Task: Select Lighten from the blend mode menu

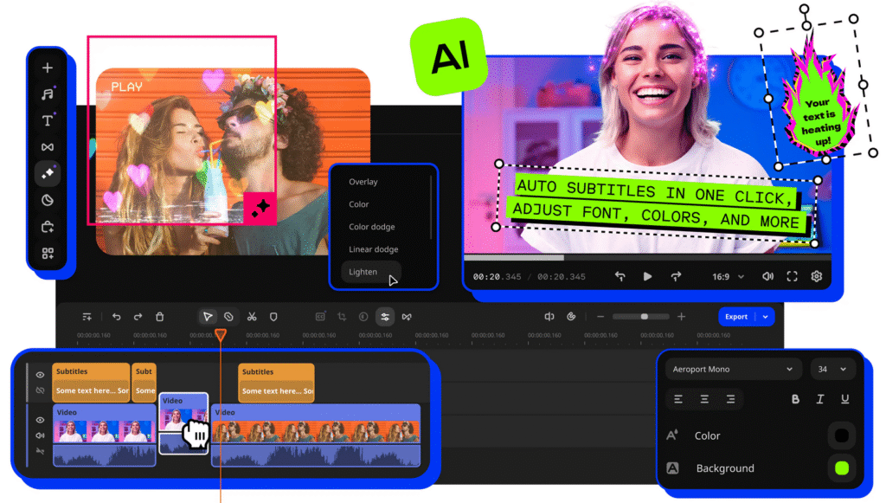Action: (362, 272)
